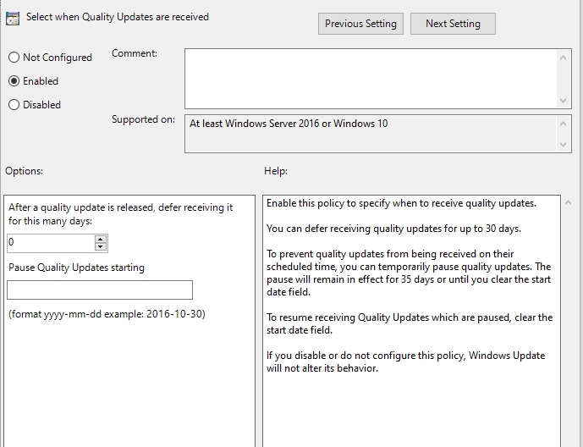Viewport: 583px width, 447px height.
Task: Go to the Next Setting
Action: (x=453, y=24)
